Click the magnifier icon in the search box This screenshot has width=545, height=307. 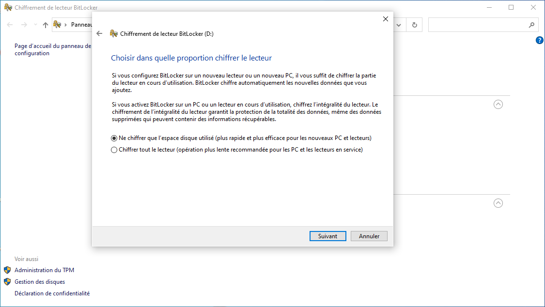point(531,25)
